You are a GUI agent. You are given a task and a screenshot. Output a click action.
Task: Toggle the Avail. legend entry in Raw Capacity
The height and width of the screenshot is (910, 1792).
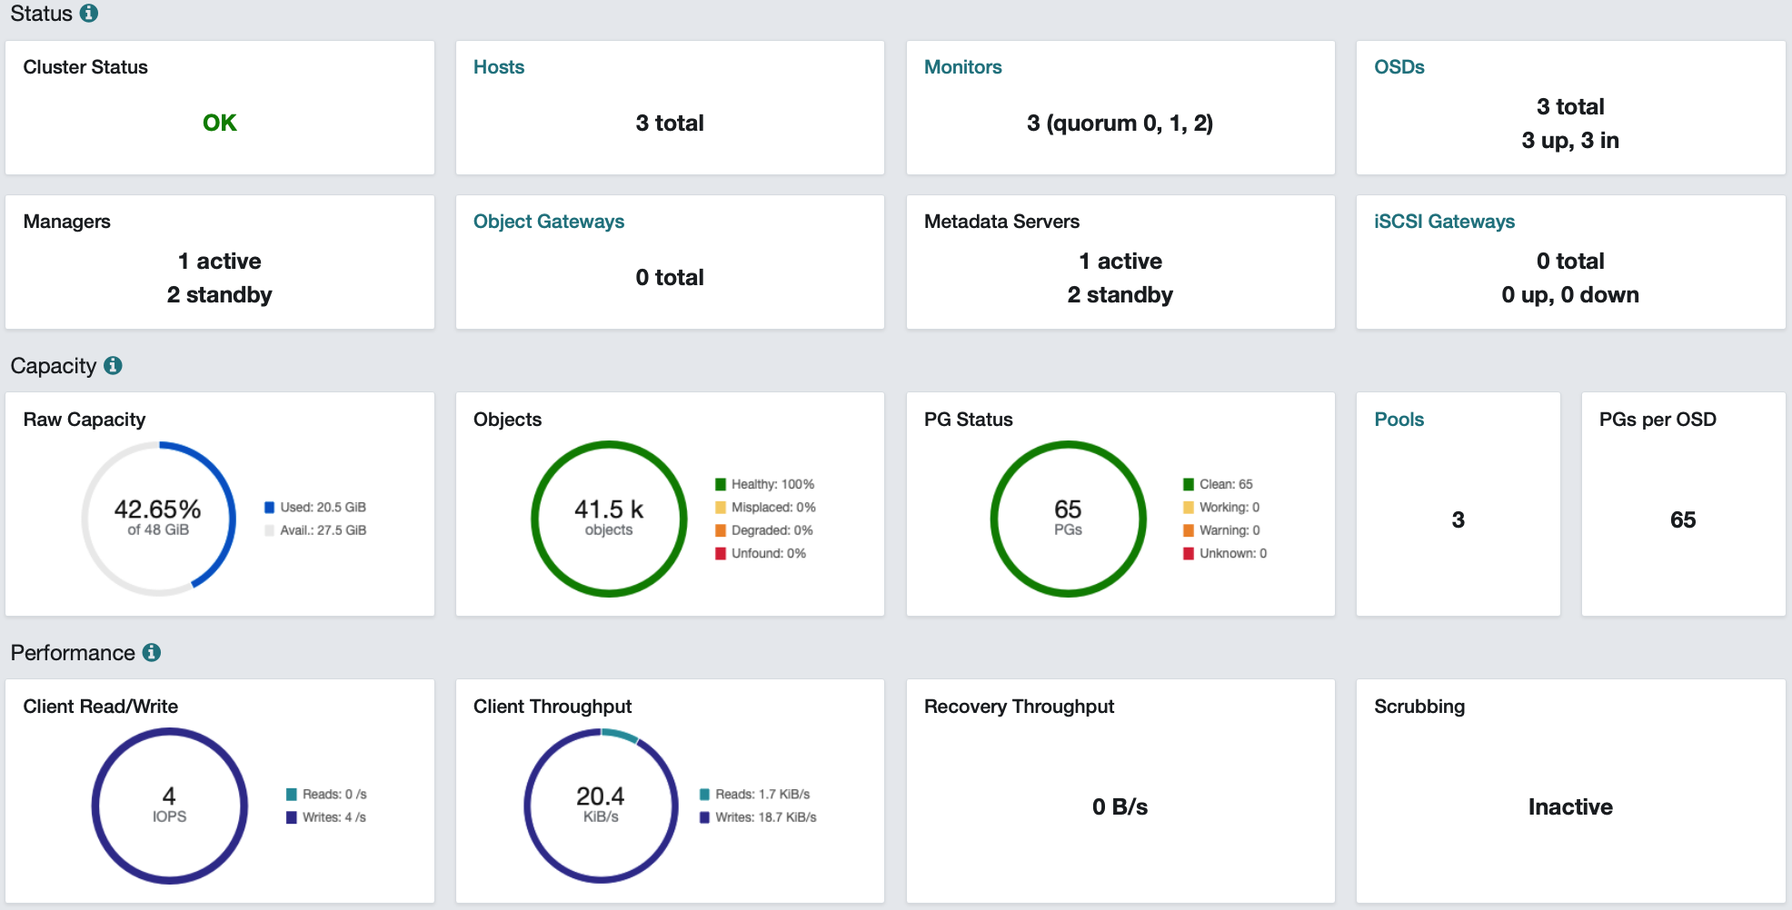tap(315, 530)
